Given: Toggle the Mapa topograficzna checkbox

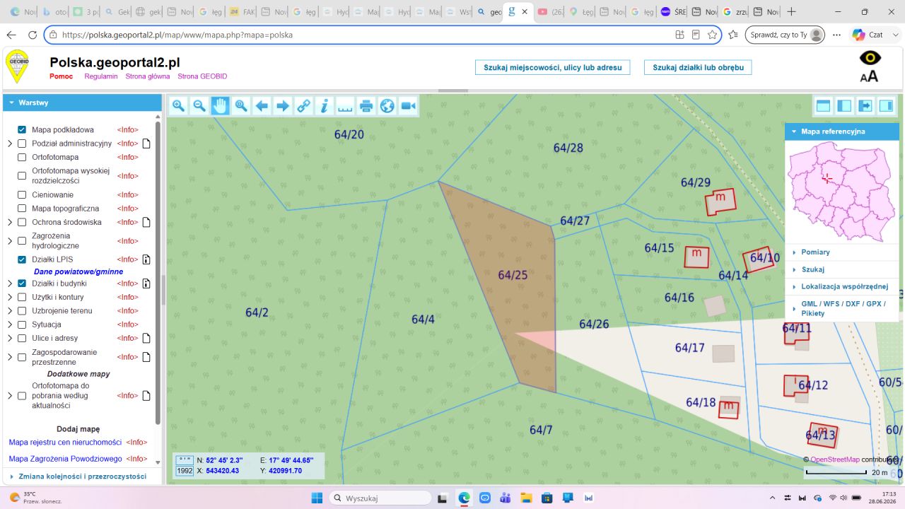Looking at the screenshot, I should tap(22, 209).
